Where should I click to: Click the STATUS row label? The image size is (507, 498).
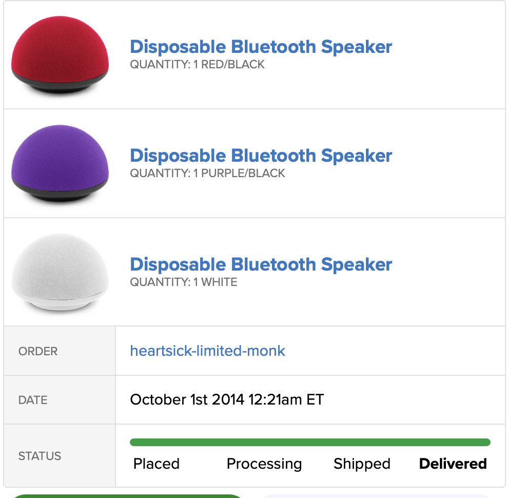coord(40,456)
